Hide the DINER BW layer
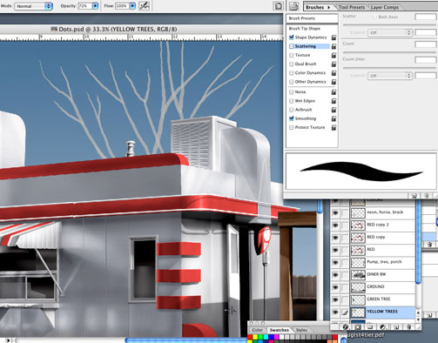The height and width of the screenshot is (343, 438). click(335, 275)
